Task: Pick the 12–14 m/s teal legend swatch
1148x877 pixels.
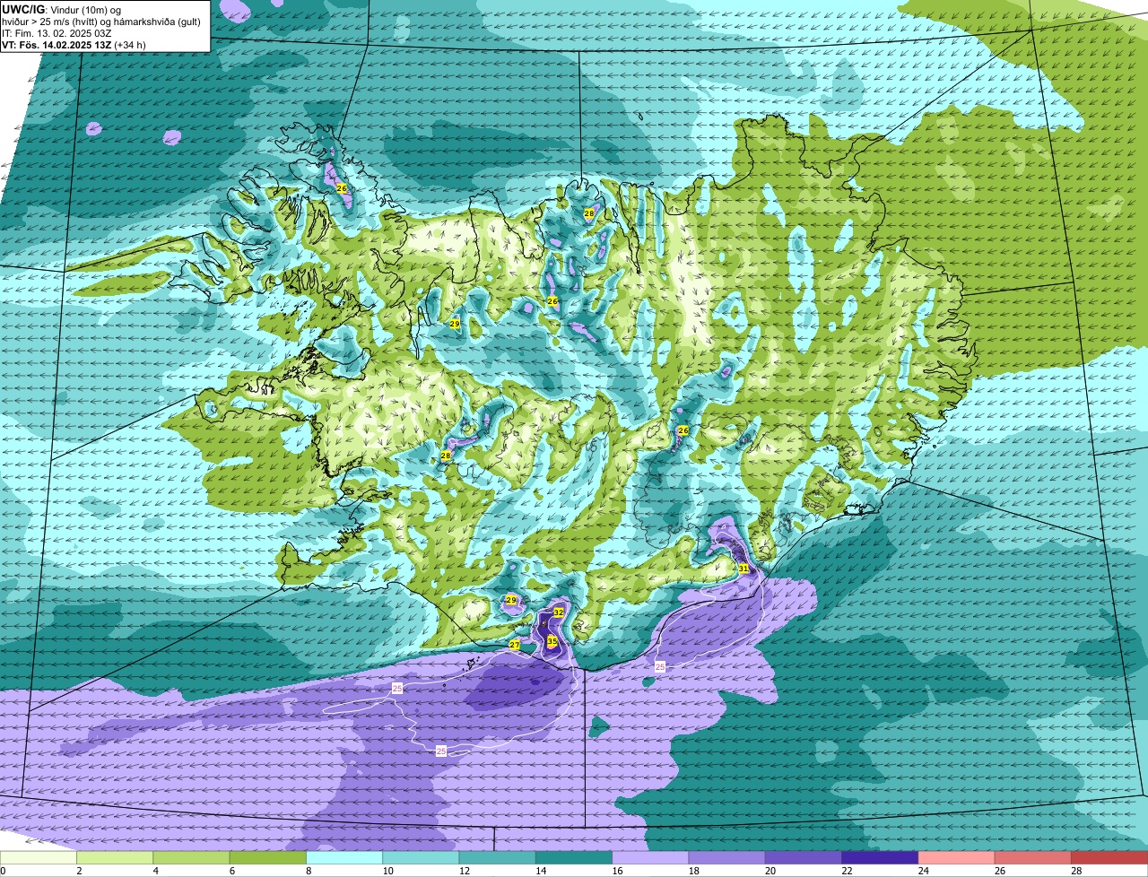Action: (x=498, y=858)
